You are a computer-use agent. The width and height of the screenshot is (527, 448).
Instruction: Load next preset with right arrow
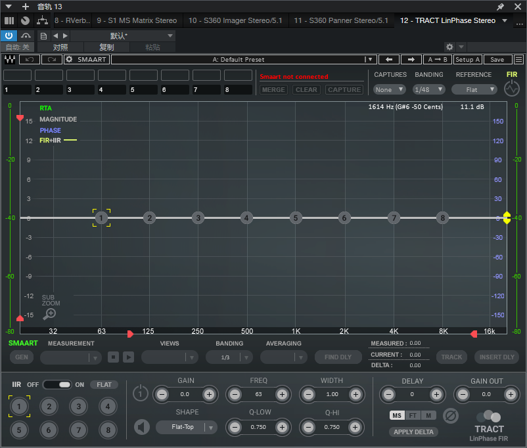pyautogui.click(x=411, y=60)
